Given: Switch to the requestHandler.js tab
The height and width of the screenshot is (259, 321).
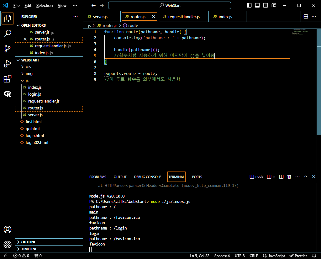Looking at the screenshot, I should point(184,17).
